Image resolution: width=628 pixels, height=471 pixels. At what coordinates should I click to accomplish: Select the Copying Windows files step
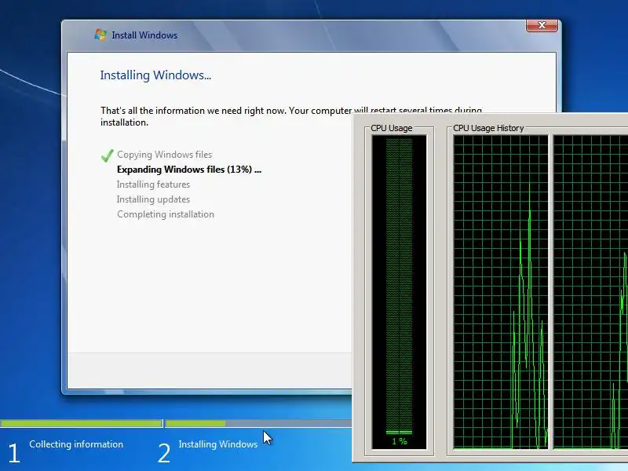point(164,155)
